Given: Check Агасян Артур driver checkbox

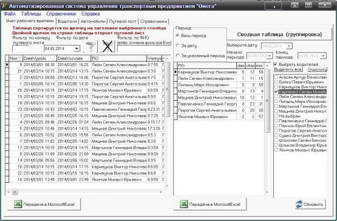Looking at the screenshot, I should tap(276, 77).
